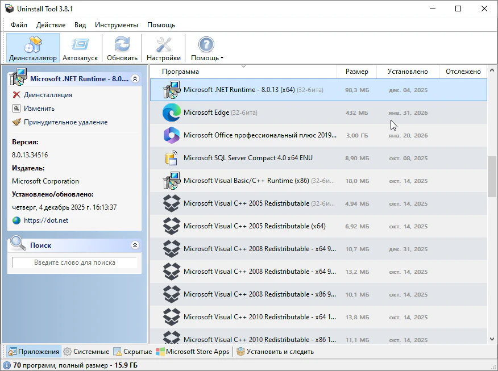Collapse the Поиск search panel
The image size is (498, 371).
(x=135, y=245)
